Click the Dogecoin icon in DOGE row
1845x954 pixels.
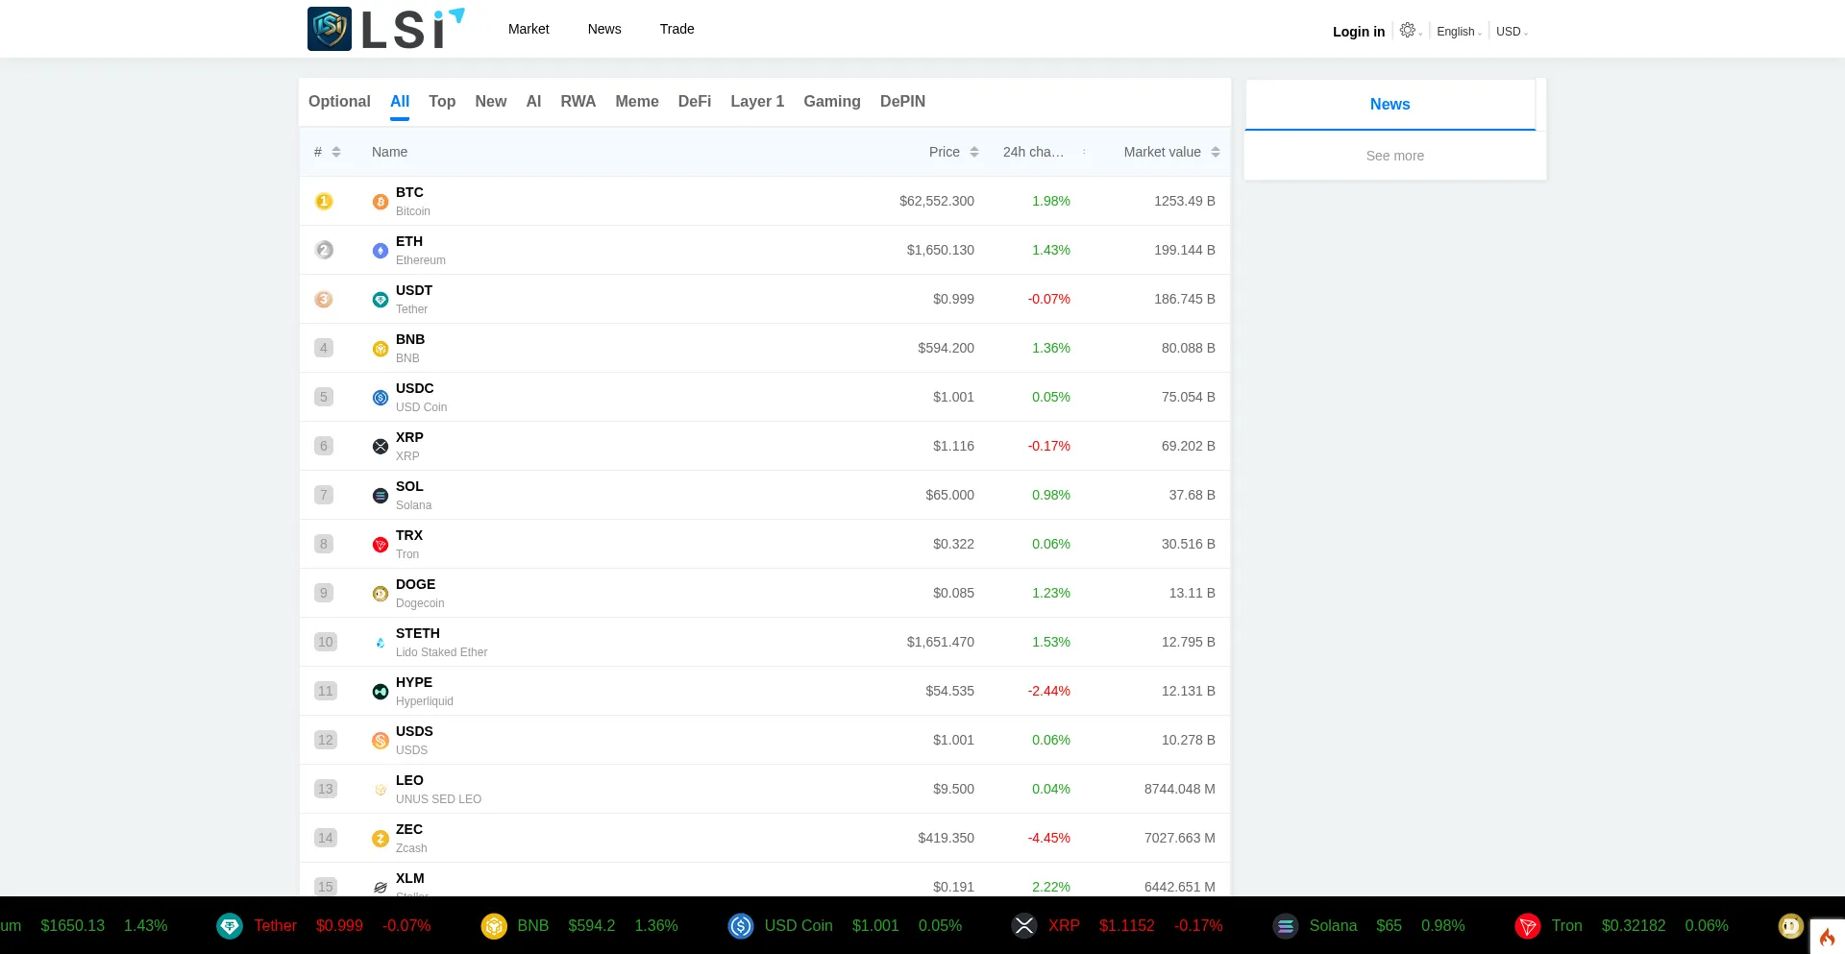[381, 594]
